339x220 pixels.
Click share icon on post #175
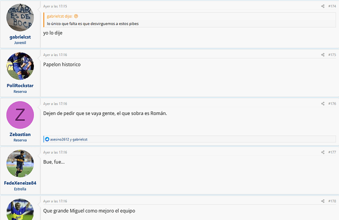point(323,55)
